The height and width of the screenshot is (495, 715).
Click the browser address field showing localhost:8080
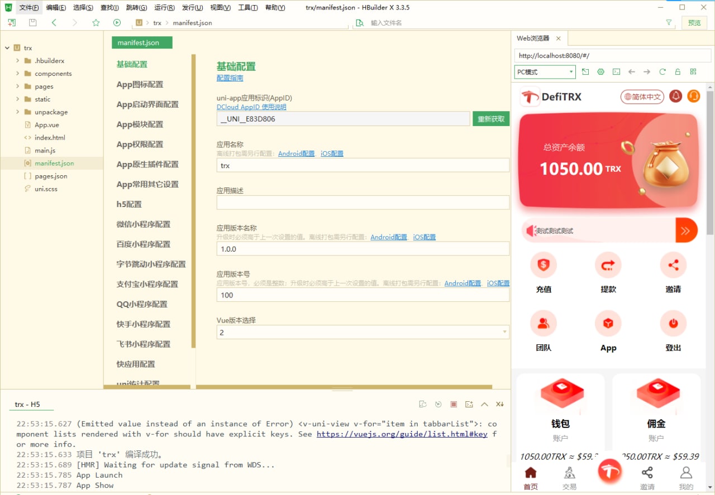pos(612,55)
